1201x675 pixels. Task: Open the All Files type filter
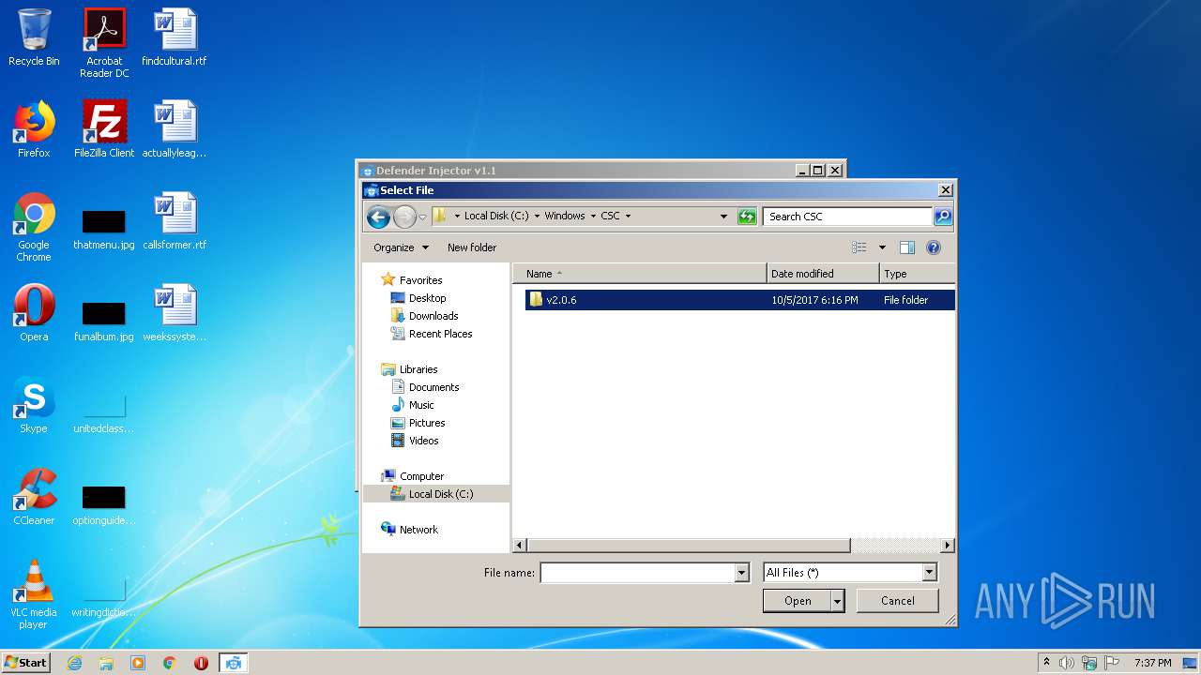849,573
